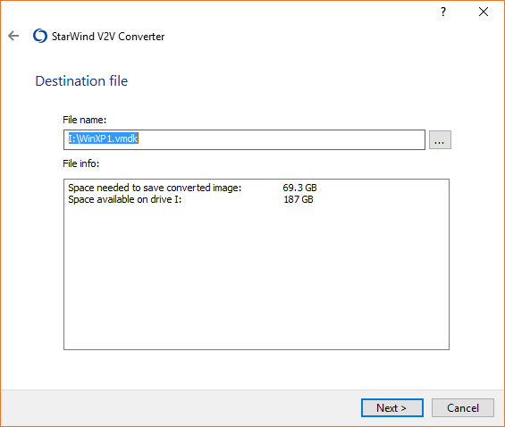The image size is (505, 427).
Task: Select the 'File info:' label
Action: (x=80, y=163)
